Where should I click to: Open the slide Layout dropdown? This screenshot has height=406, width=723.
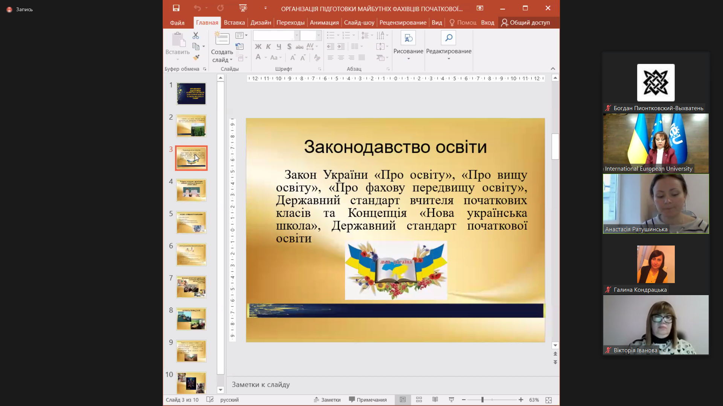[x=241, y=35]
